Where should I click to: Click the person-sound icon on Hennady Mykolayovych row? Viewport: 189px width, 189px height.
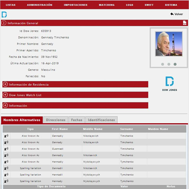pos(6,181)
